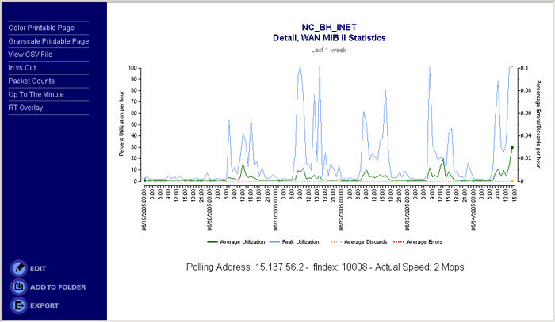Click the 100 value on the left axis

coord(132,68)
